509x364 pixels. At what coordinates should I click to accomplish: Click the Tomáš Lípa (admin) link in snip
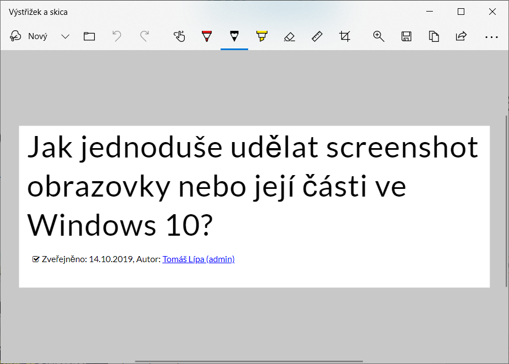coord(199,259)
